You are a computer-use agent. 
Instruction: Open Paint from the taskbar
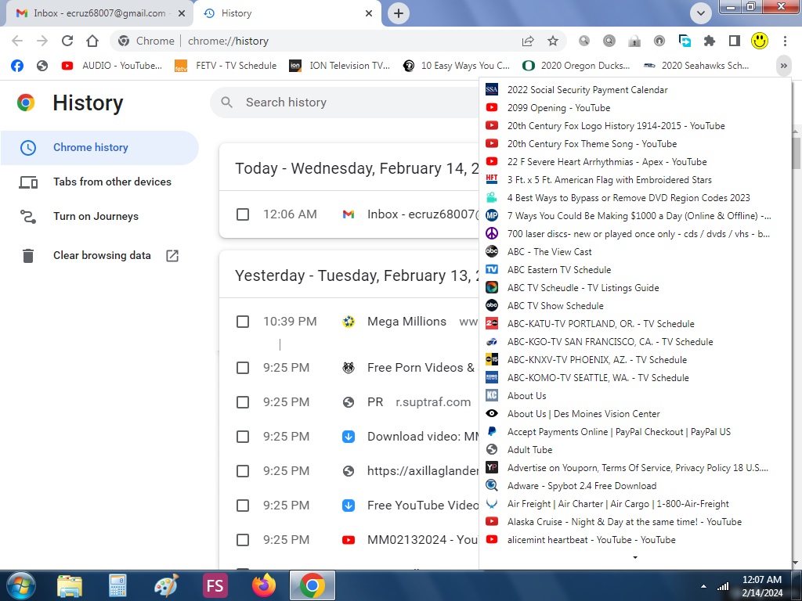click(166, 585)
